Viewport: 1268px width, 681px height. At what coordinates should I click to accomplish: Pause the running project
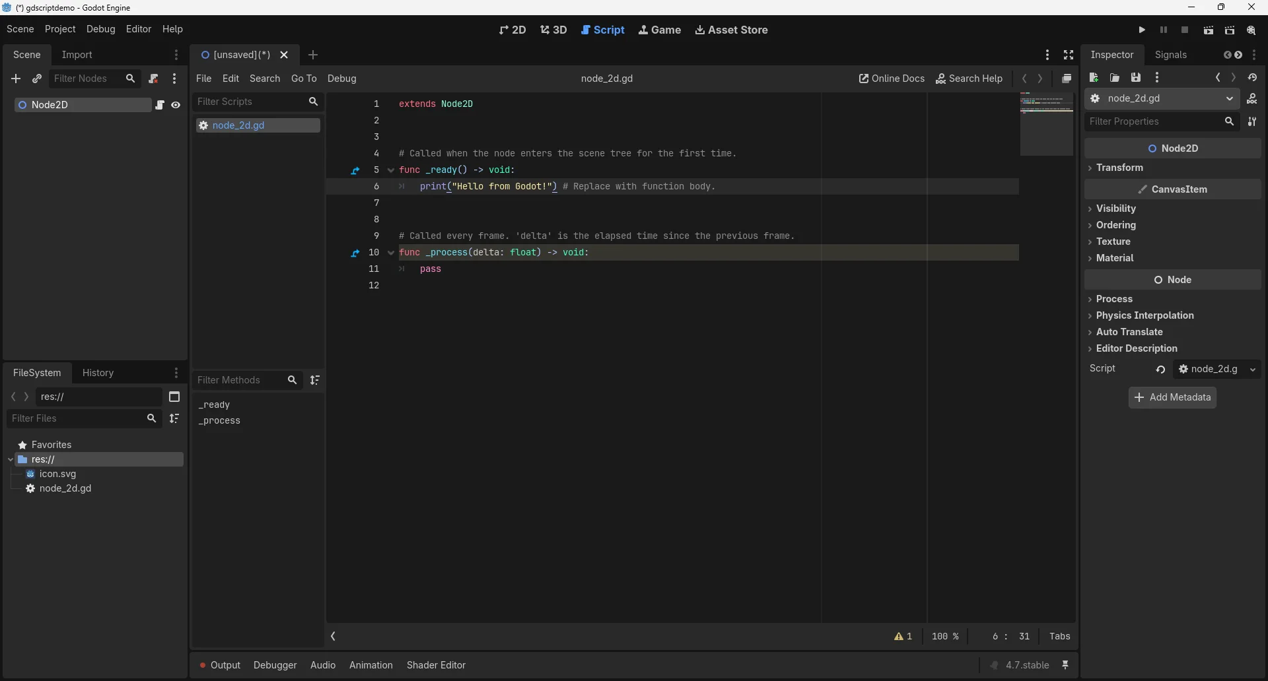(x=1164, y=30)
